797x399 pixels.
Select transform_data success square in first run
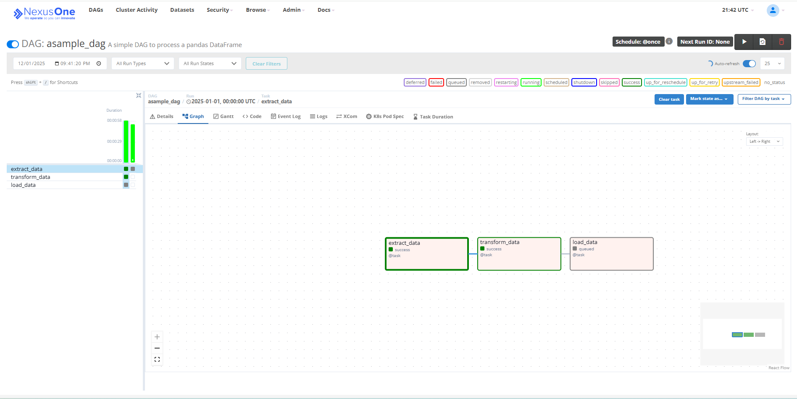(126, 177)
